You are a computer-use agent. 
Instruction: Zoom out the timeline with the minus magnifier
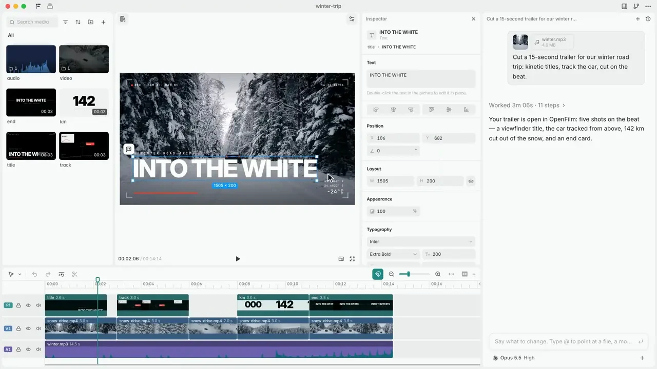point(392,274)
